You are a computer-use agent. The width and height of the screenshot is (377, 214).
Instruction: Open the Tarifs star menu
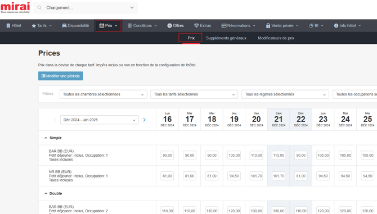[42, 26]
